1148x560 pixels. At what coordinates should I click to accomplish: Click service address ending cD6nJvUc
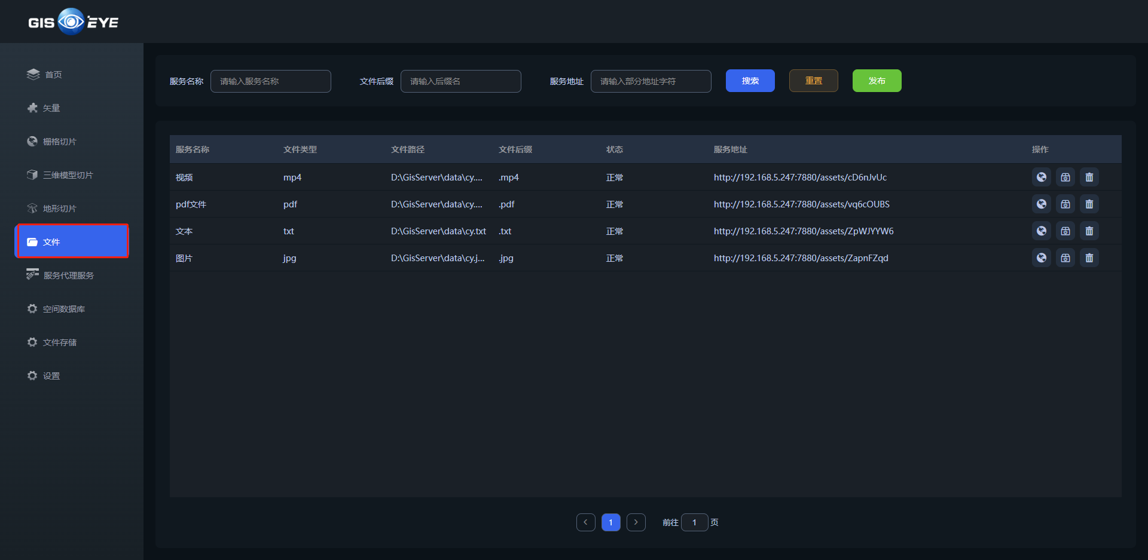tap(800, 178)
